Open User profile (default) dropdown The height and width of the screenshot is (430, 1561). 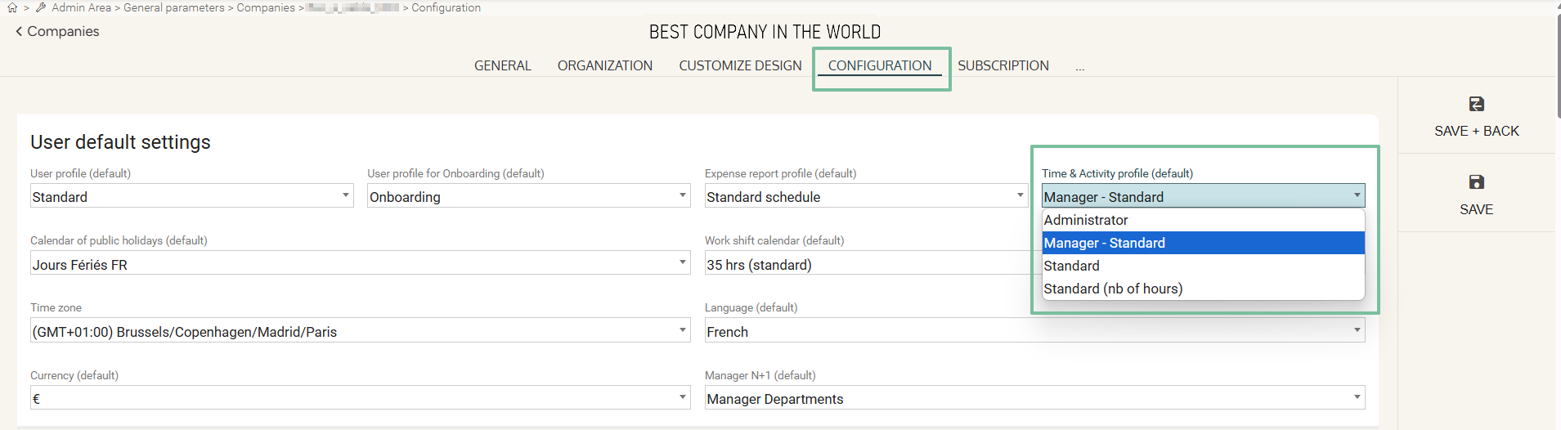pyautogui.click(x=192, y=196)
